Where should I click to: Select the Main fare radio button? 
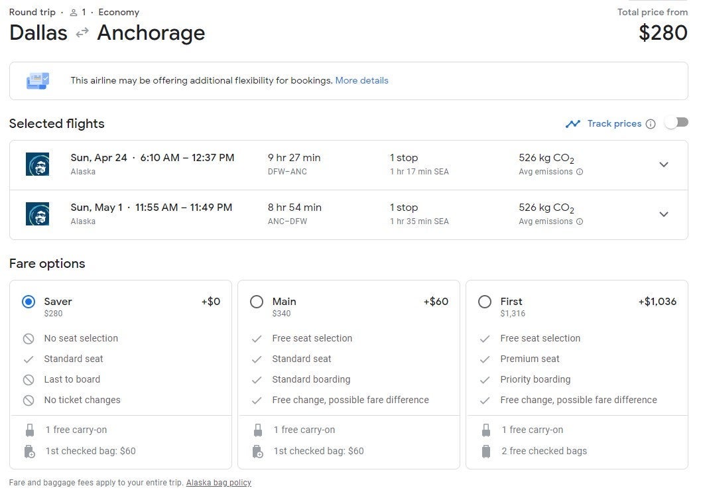click(257, 302)
